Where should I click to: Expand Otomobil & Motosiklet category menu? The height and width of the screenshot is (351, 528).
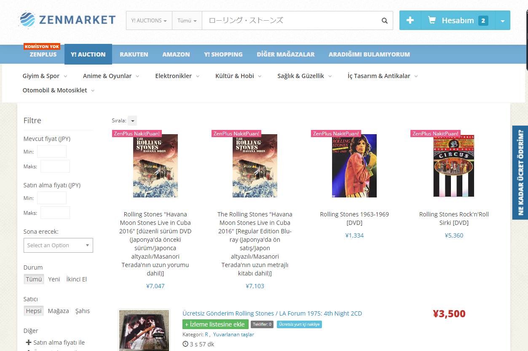pos(59,90)
